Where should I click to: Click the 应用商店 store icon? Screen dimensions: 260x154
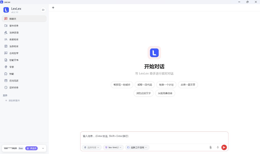pos(6,81)
